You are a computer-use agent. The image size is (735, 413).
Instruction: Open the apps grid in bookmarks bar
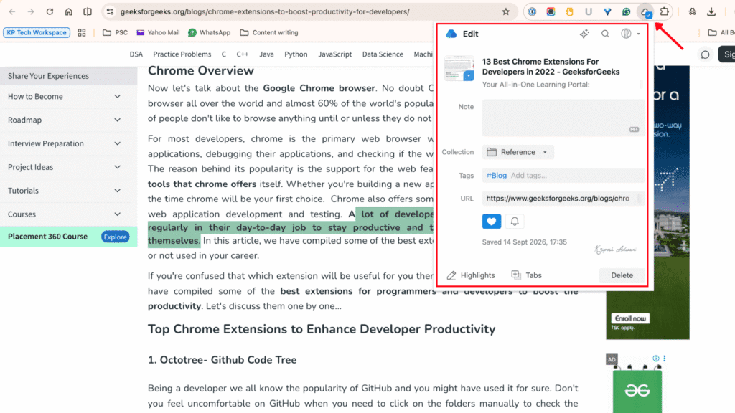82,32
